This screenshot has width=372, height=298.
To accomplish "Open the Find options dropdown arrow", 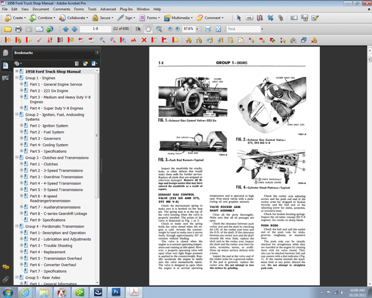I will [x=262, y=29].
